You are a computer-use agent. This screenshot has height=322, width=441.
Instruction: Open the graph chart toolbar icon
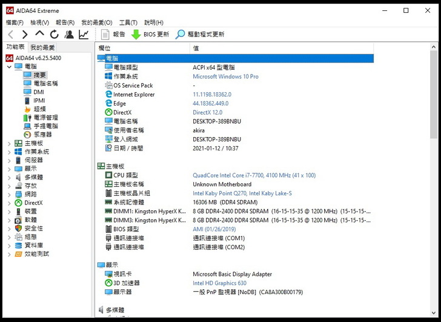[x=84, y=35]
